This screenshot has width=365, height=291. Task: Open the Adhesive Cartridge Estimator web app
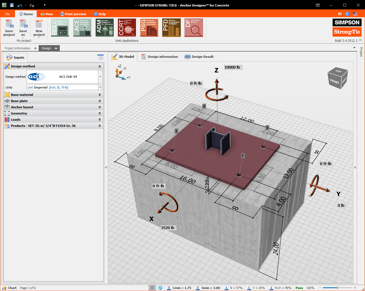tap(82, 28)
